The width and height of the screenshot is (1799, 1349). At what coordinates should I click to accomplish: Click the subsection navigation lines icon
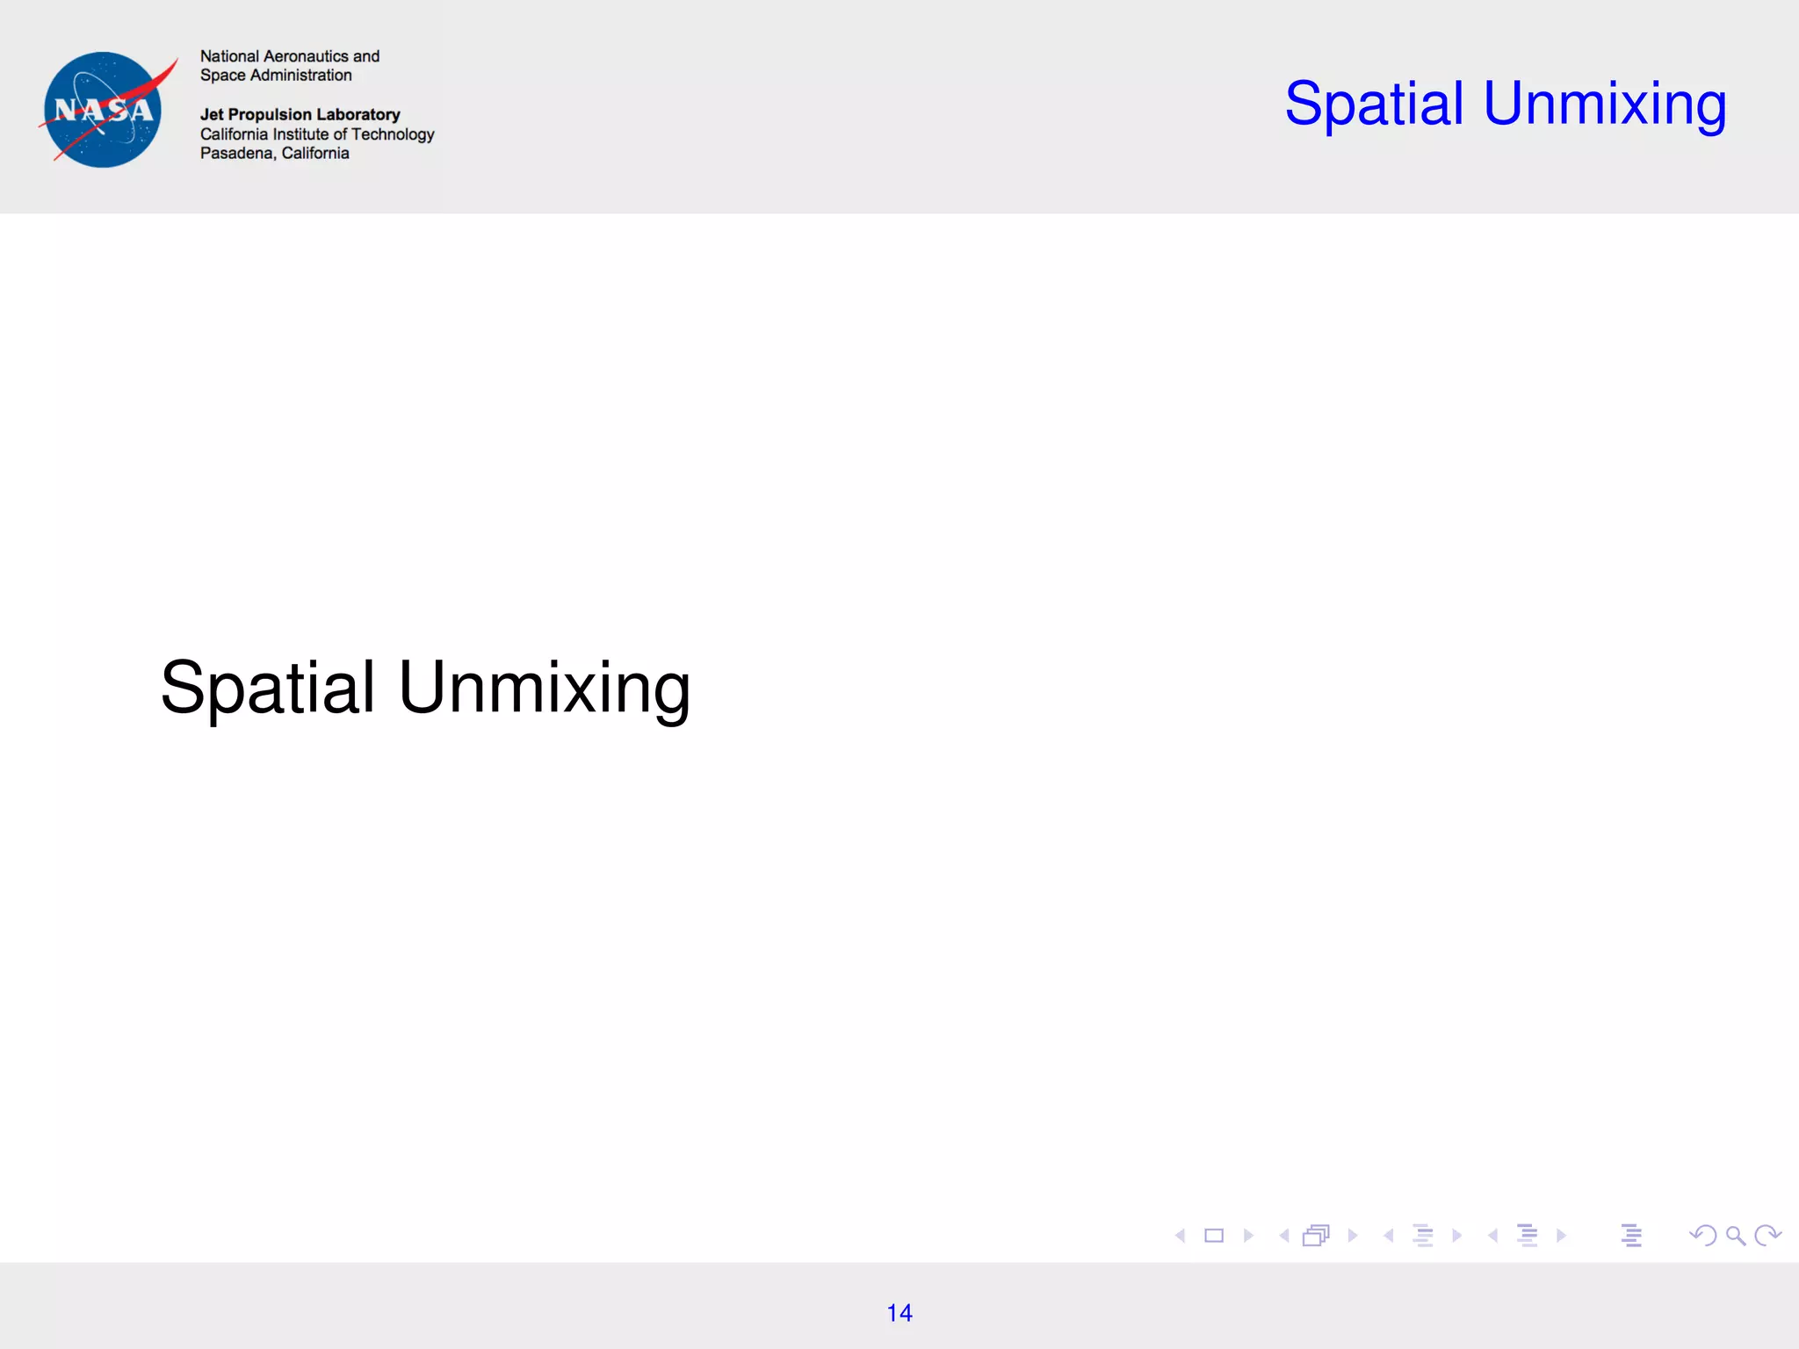pyautogui.click(x=1423, y=1236)
